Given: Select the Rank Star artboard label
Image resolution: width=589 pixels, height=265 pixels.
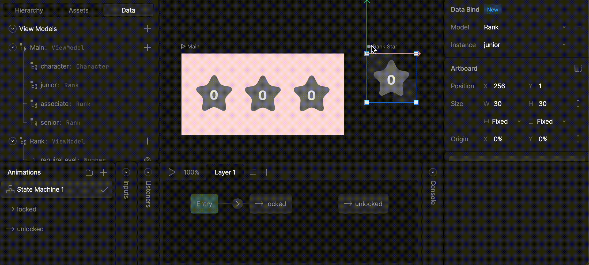Looking at the screenshot, I should pyautogui.click(x=385, y=47).
